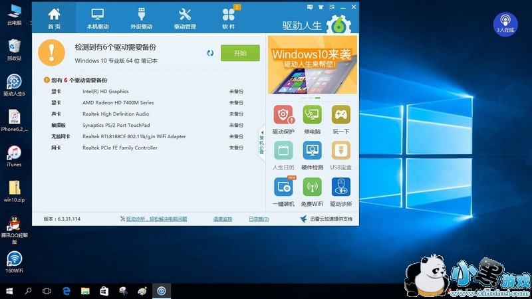Click the feedback message icon in title bar
The height and width of the screenshot is (299, 532).
coord(310,7)
